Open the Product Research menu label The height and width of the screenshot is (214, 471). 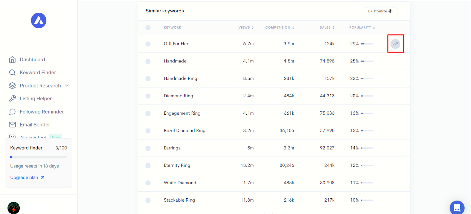tap(40, 85)
